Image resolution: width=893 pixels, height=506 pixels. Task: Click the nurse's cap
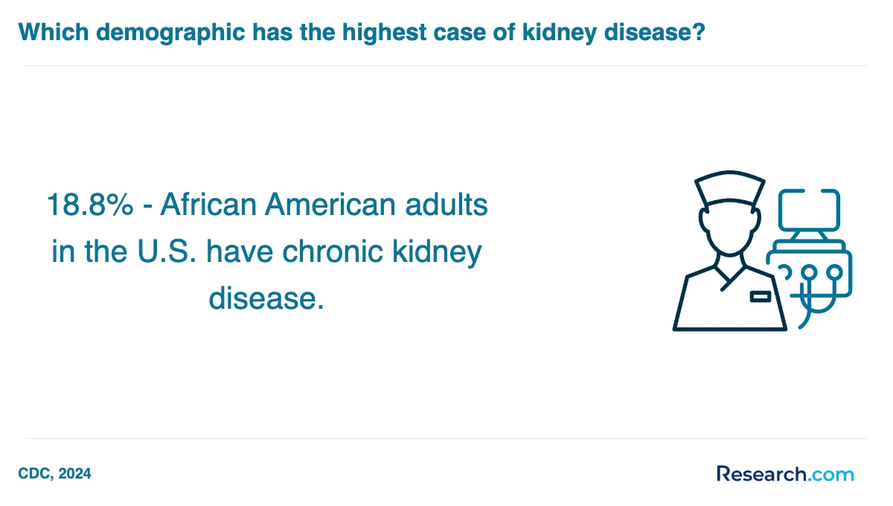(730, 189)
